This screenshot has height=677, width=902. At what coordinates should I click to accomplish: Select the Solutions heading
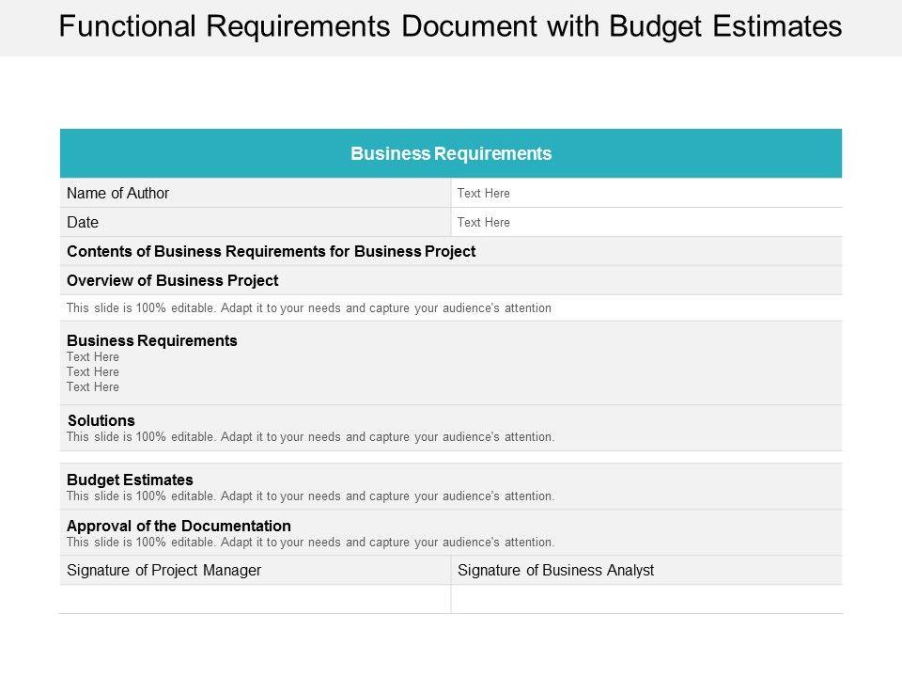point(101,420)
